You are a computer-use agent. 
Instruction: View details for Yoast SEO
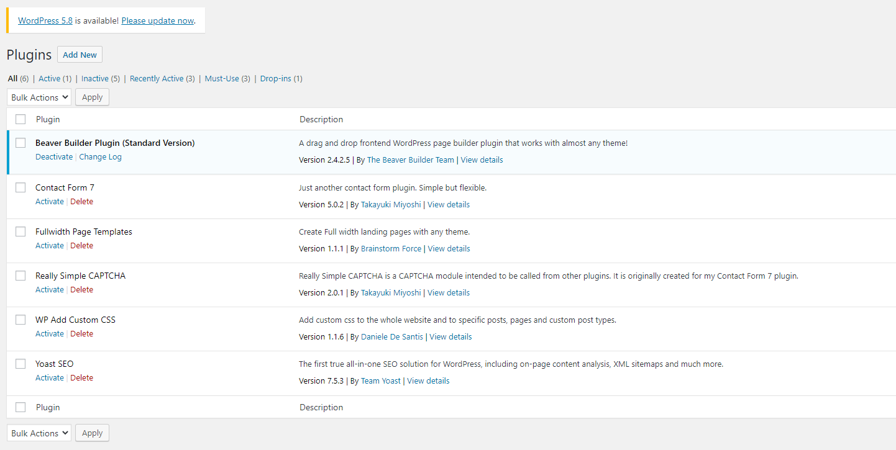click(x=428, y=381)
